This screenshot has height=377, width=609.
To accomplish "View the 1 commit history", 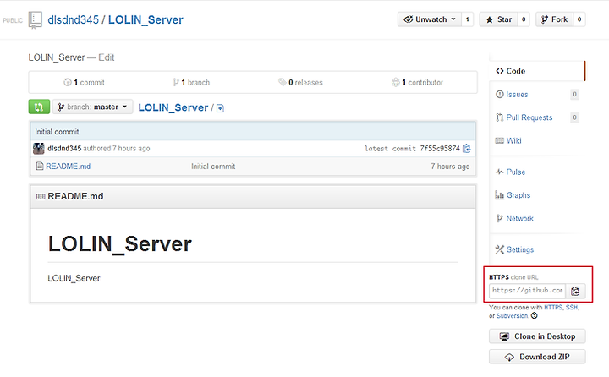I will tap(84, 82).
